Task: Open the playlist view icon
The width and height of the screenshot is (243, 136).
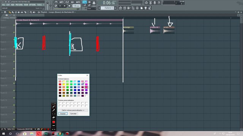Action: [120, 8]
